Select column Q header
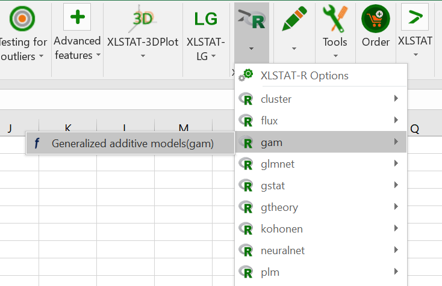Screen dimensions: 442x286 point(415,128)
